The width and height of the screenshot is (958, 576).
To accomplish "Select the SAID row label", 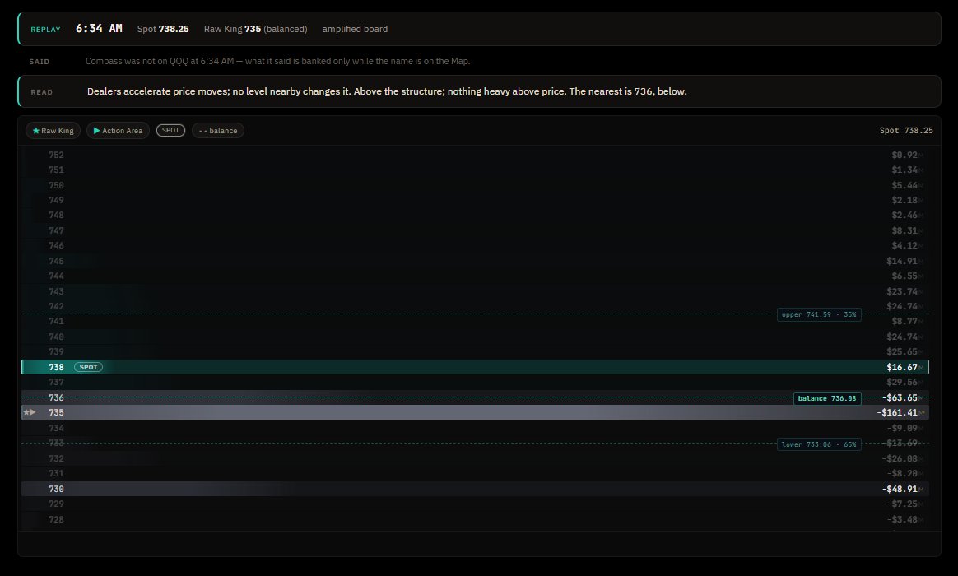I will (x=40, y=62).
